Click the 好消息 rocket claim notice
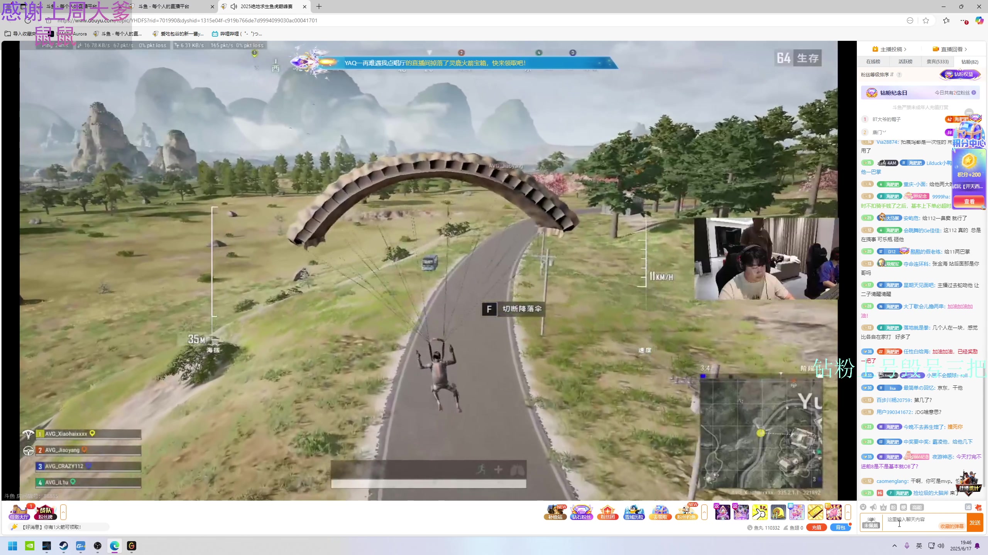 point(58,527)
